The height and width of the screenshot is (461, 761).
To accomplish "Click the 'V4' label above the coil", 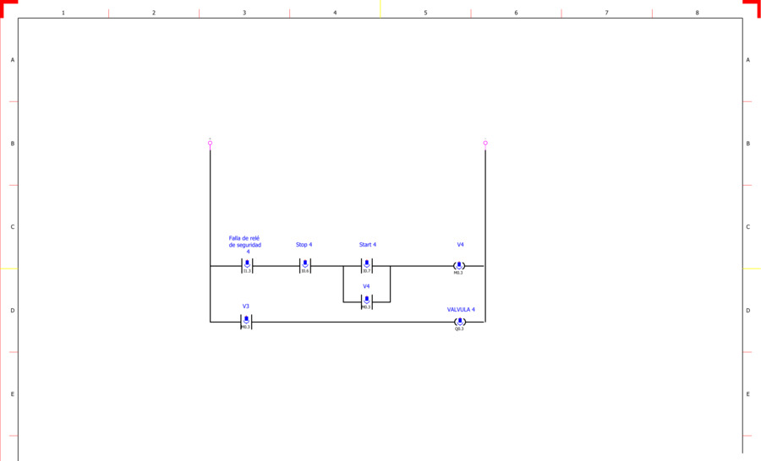I will pyautogui.click(x=461, y=245).
